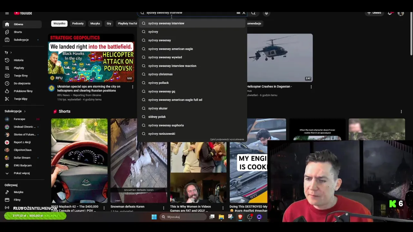413x232 pixels.
Task: Open options for Maybach 62 short
Action: (x=104, y=208)
